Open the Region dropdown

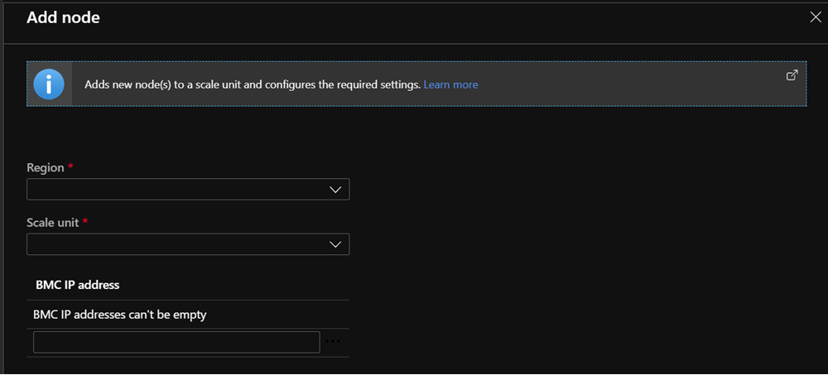tap(187, 190)
